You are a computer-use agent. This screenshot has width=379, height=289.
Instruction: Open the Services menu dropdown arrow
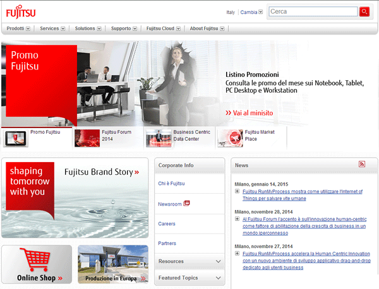click(x=63, y=28)
